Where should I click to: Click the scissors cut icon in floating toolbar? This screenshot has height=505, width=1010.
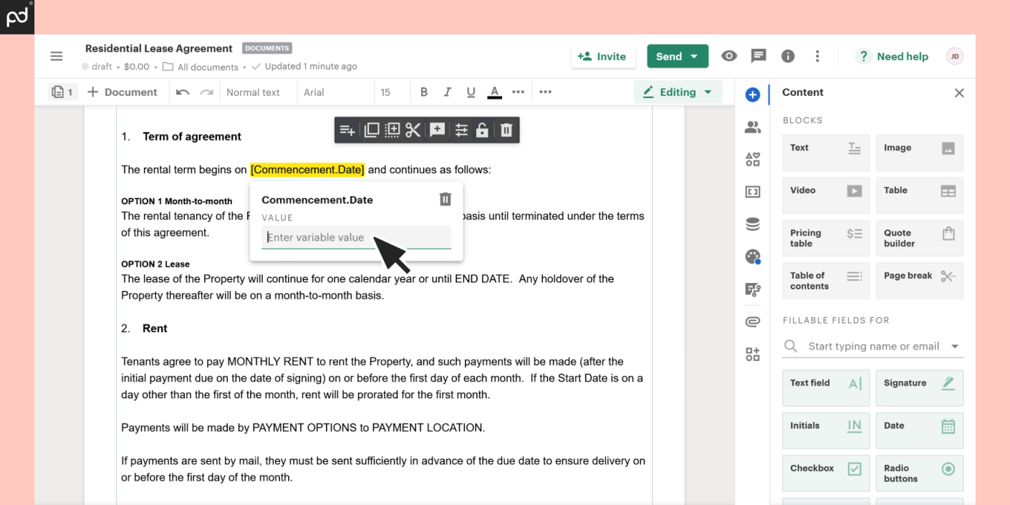413,130
